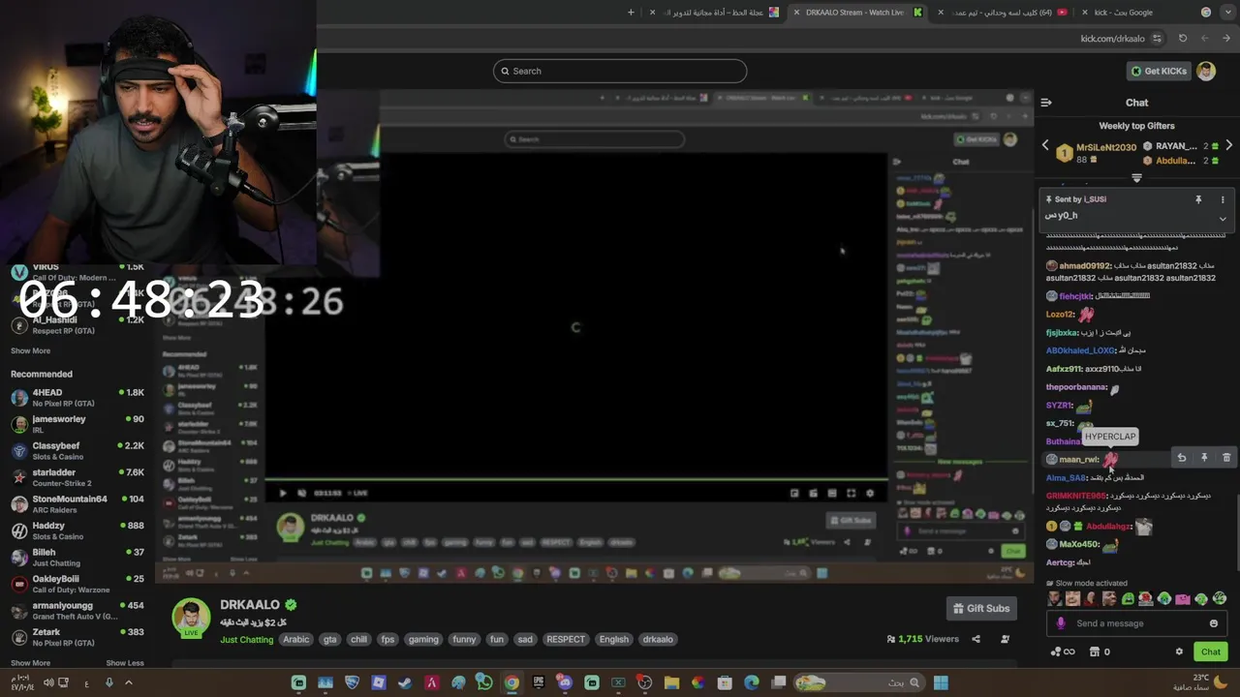Screen dimensions: 1240x697
Task: Select the drkaalo tag
Action: click(658, 639)
